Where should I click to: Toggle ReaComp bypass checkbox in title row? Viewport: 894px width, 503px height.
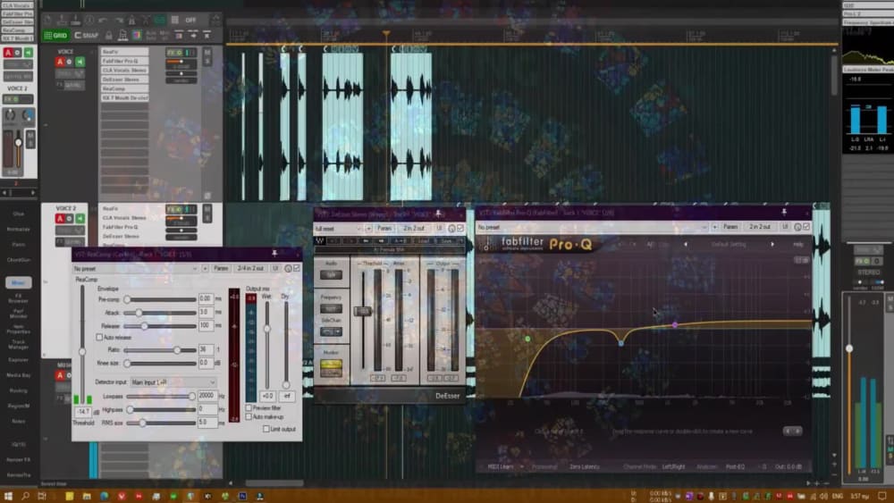pyautogui.click(x=297, y=268)
